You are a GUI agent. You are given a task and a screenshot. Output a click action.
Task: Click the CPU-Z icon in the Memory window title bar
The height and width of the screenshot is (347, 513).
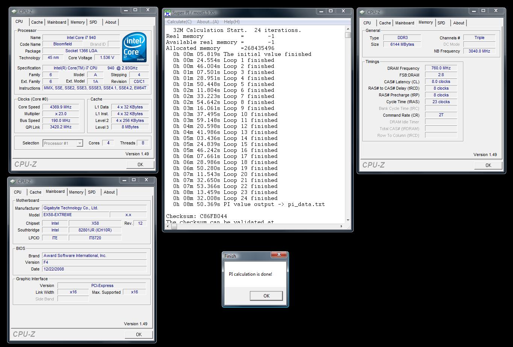tap(362, 12)
